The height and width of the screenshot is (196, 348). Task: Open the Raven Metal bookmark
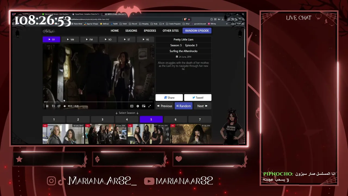76,24
